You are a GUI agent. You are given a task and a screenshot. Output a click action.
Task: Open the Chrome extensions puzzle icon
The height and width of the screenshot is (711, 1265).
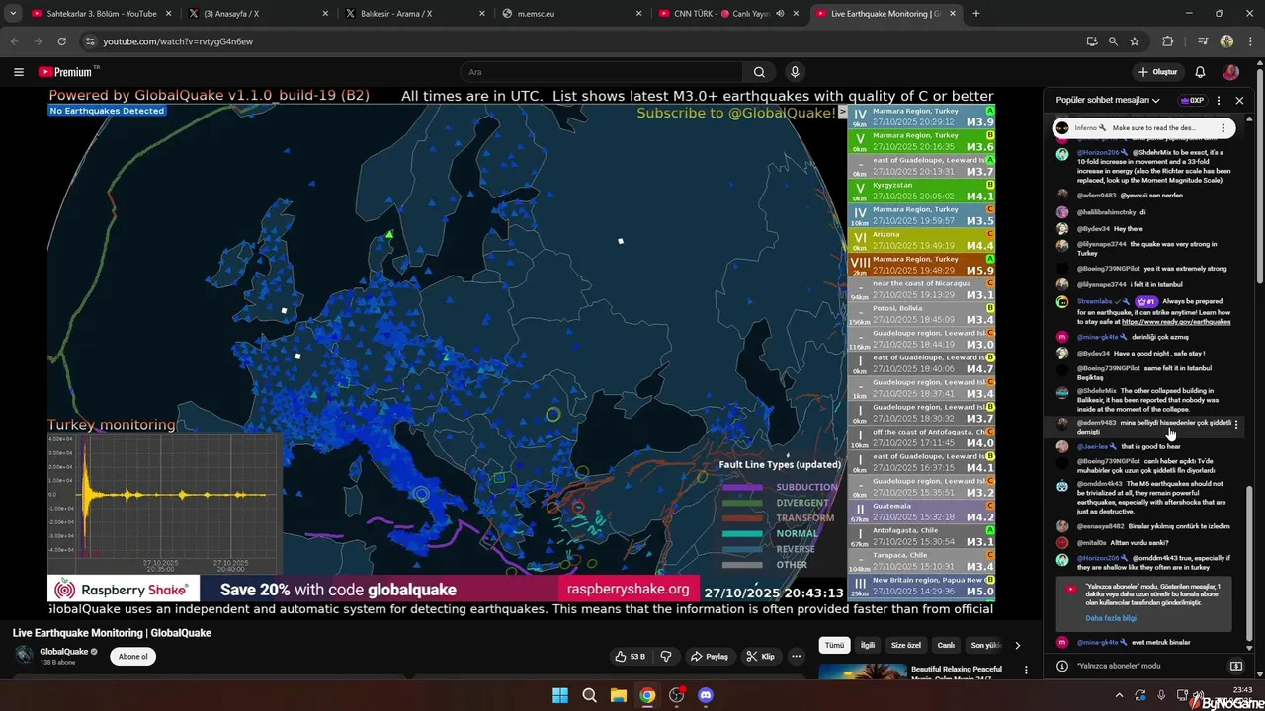pyautogui.click(x=1167, y=41)
